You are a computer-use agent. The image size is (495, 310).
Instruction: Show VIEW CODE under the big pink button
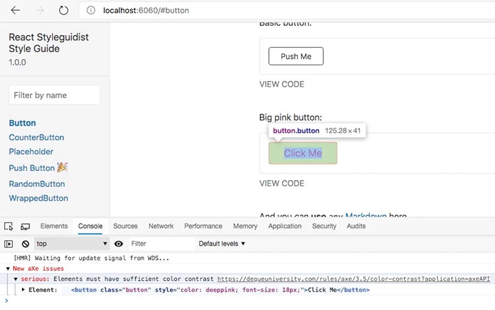(282, 183)
